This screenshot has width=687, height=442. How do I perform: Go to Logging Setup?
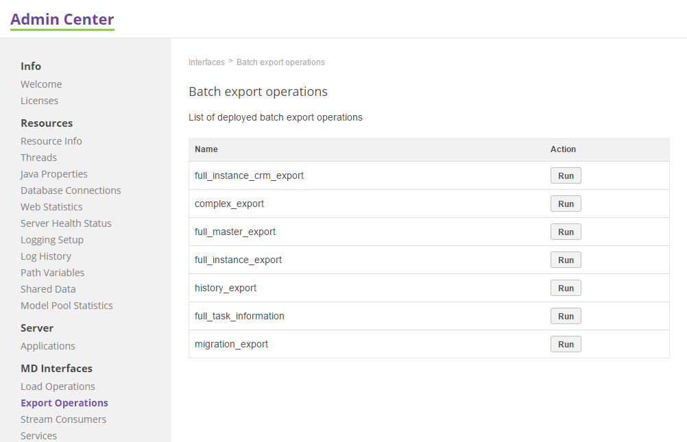click(52, 239)
